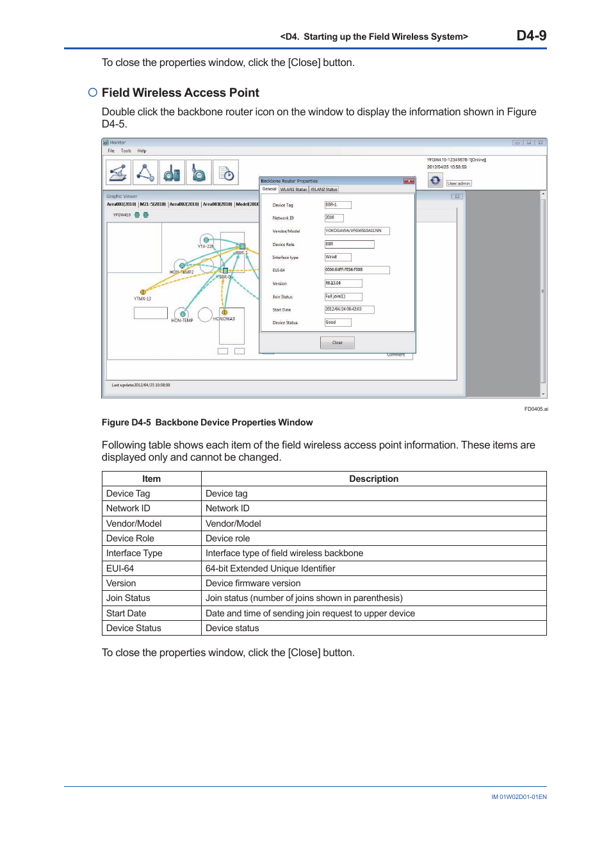
Task: Open the Tools menu
Action: [126, 151]
